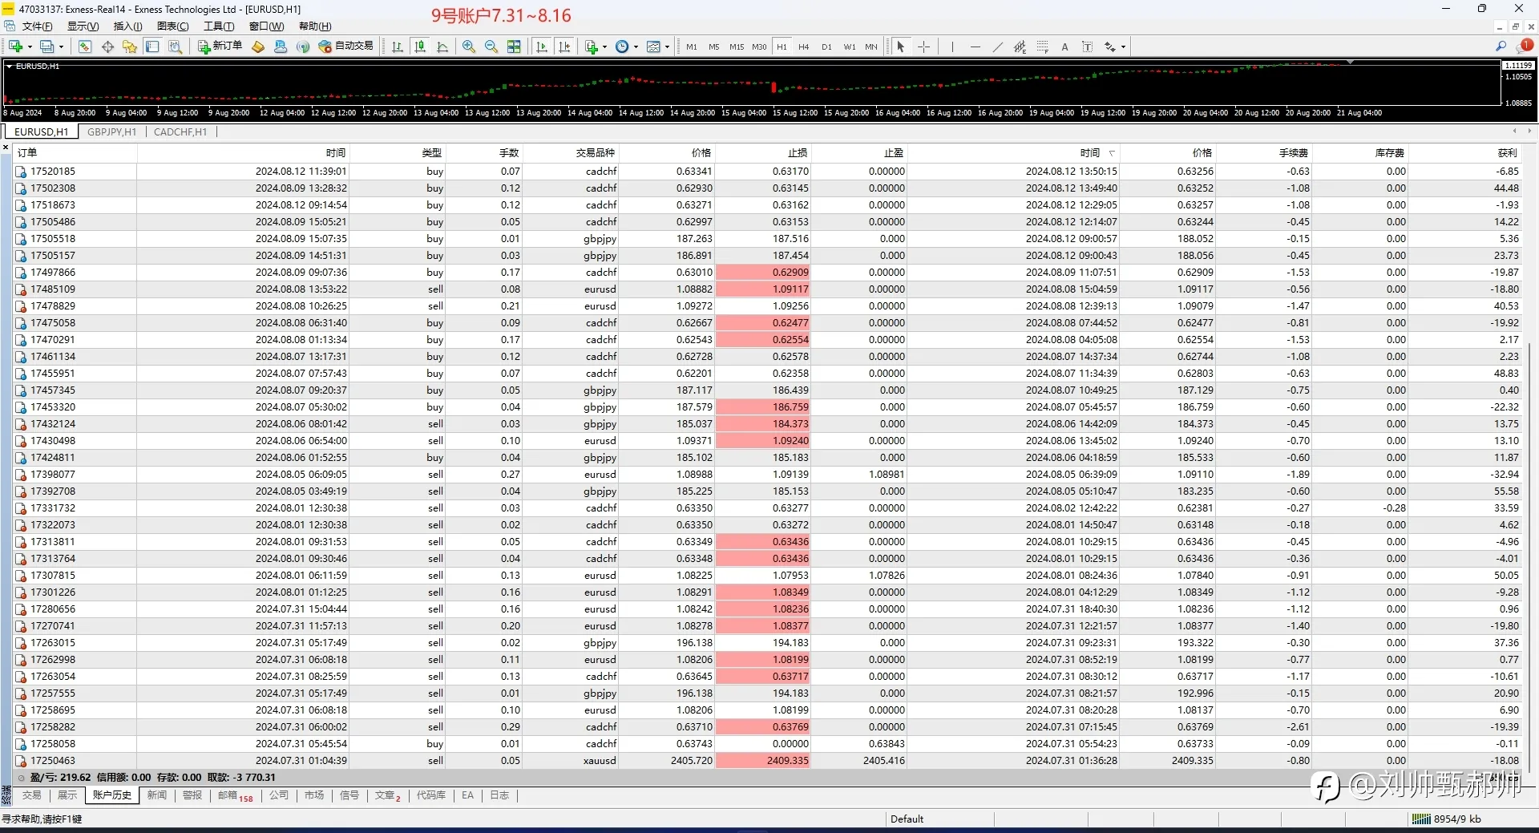Toggle the 自动交易 auto trading button
1539x833 pixels.
345,47
